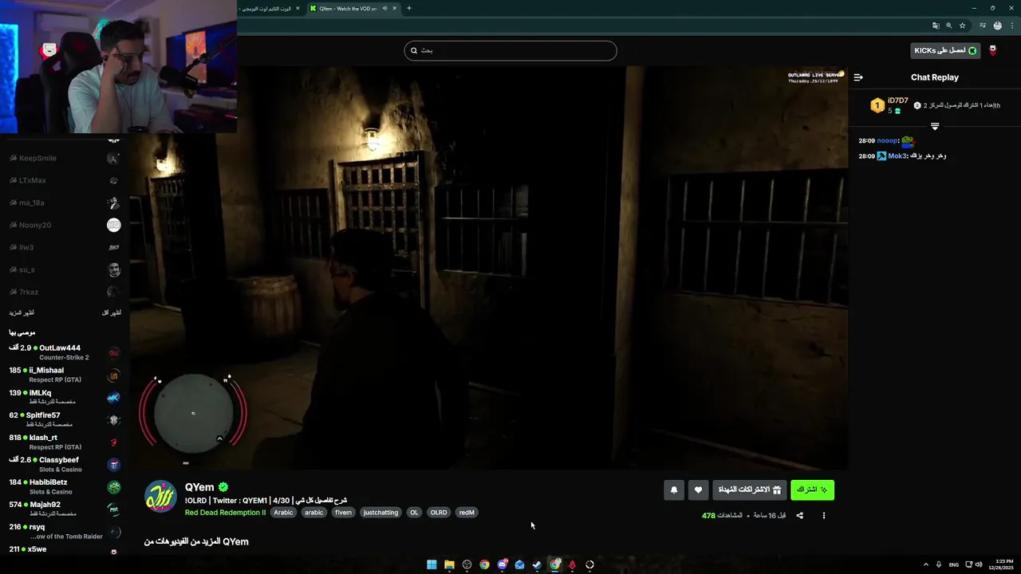Image resolution: width=1021 pixels, height=574 pixels.
Task: Open LTxMax channel in sidebar
Action: tap(65, 180)
